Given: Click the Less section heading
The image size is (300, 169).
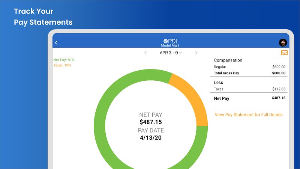Looking at the screenshot, I should (219, 82).
